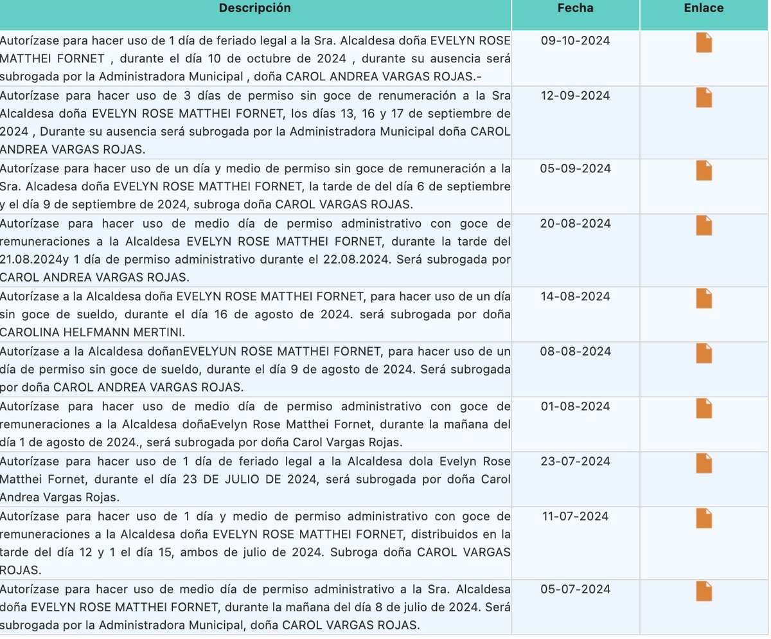Viewport: 771px width, 639px height.
Task: Click description about día 9 de agosto
Action: point(256,370)
